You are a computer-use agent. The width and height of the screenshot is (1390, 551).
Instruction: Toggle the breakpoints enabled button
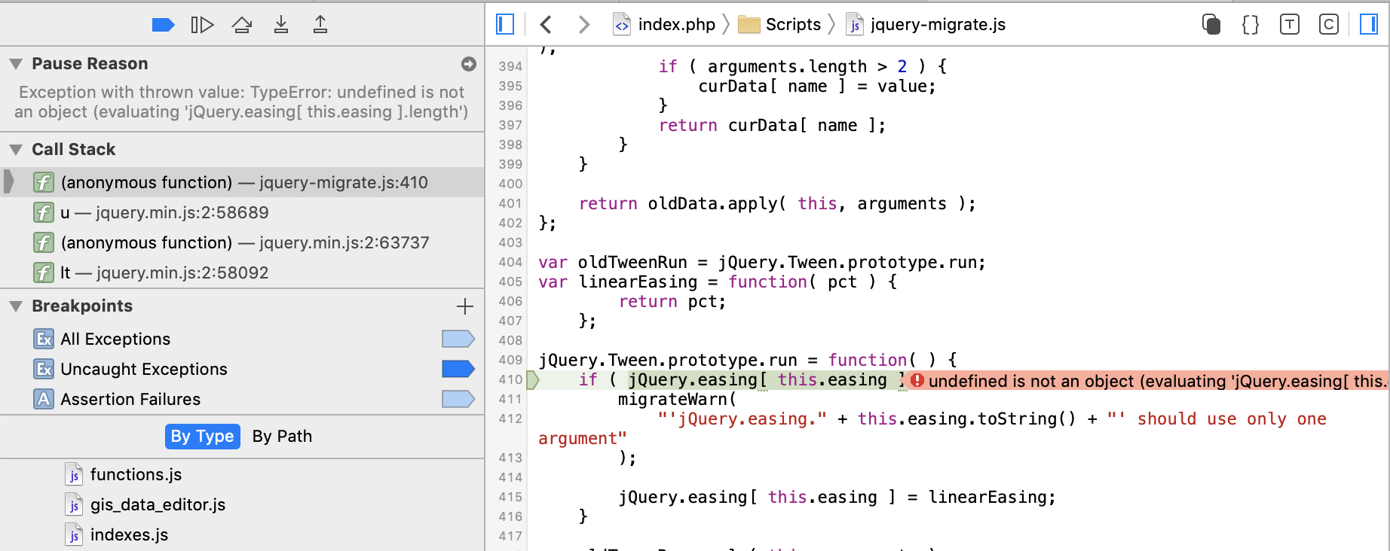pyautogui.click(x=163, y=25)
